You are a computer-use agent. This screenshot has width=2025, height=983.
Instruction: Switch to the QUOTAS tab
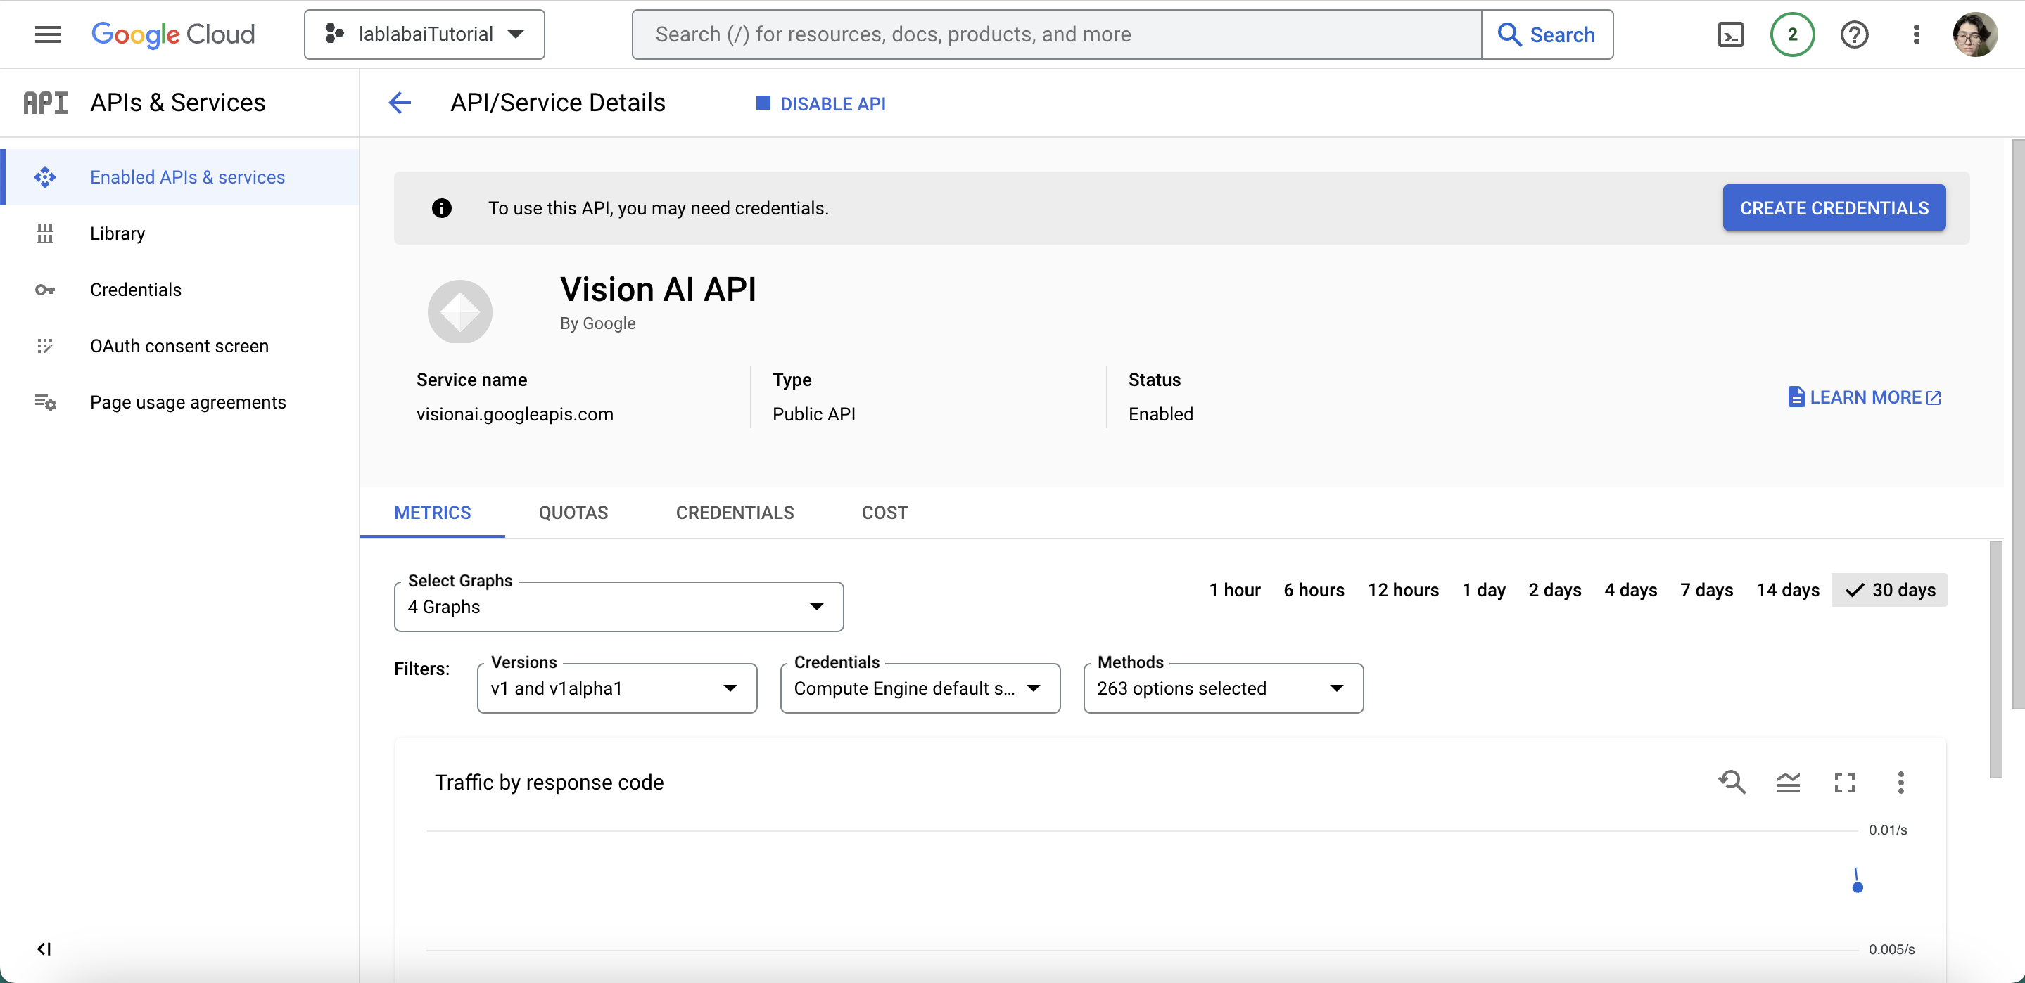coord(573,513)
